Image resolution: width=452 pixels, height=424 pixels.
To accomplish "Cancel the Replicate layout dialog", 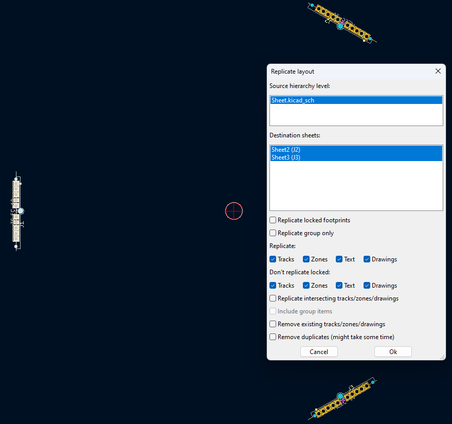I will pyautogui.click(x=319, y=351).
